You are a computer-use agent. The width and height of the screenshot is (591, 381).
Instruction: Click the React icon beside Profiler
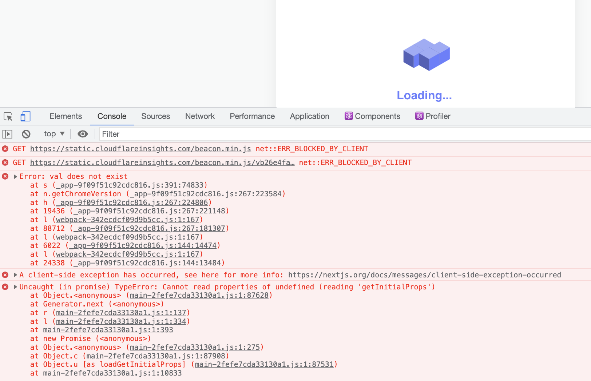coord(419,116)
